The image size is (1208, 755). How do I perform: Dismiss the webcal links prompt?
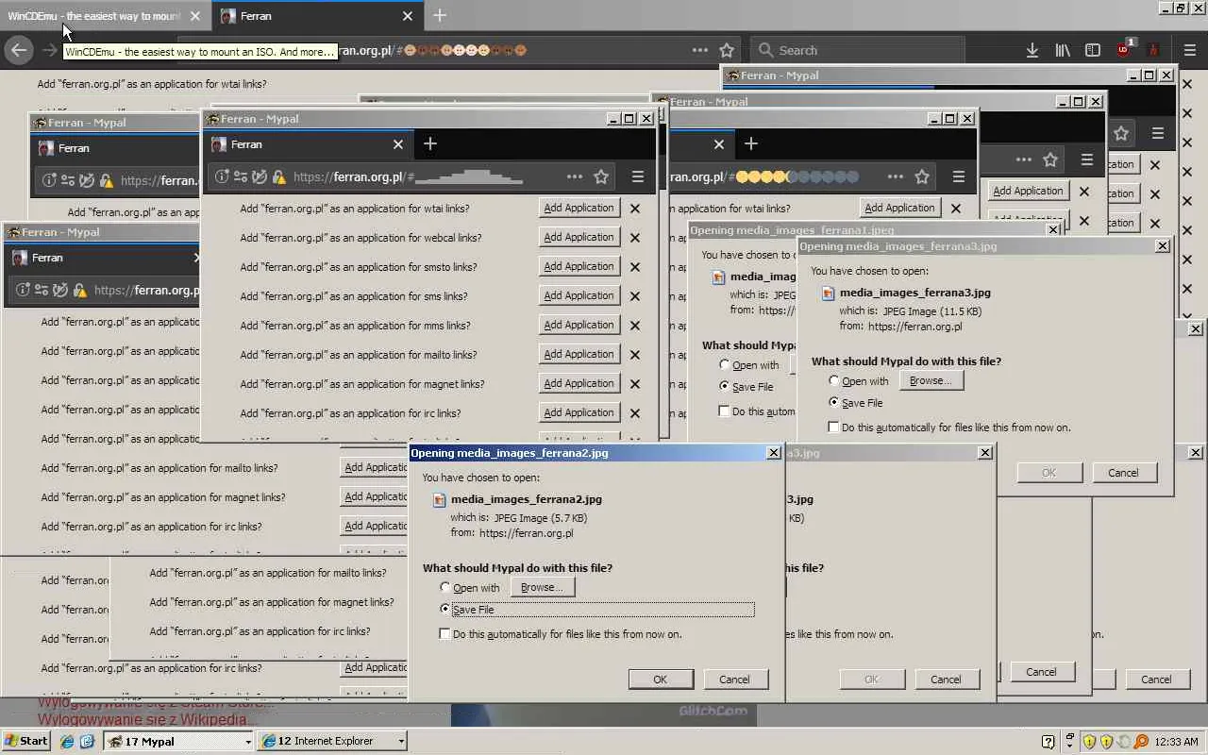tap(635, 238)
